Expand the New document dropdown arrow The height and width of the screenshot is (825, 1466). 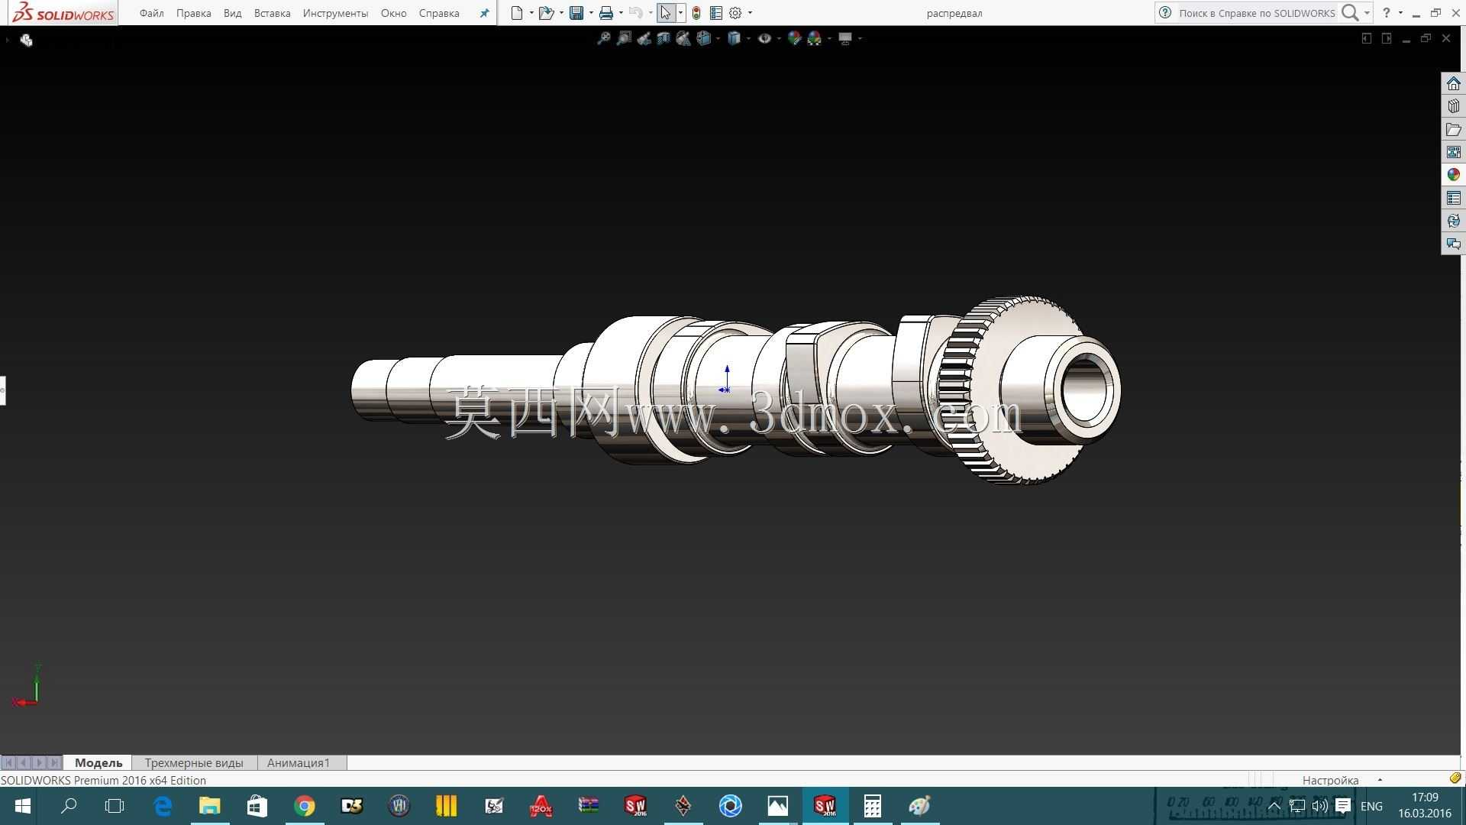pyautogui.click(x=531, y=13)
